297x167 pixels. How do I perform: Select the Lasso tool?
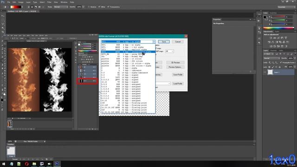click(3, 24)
